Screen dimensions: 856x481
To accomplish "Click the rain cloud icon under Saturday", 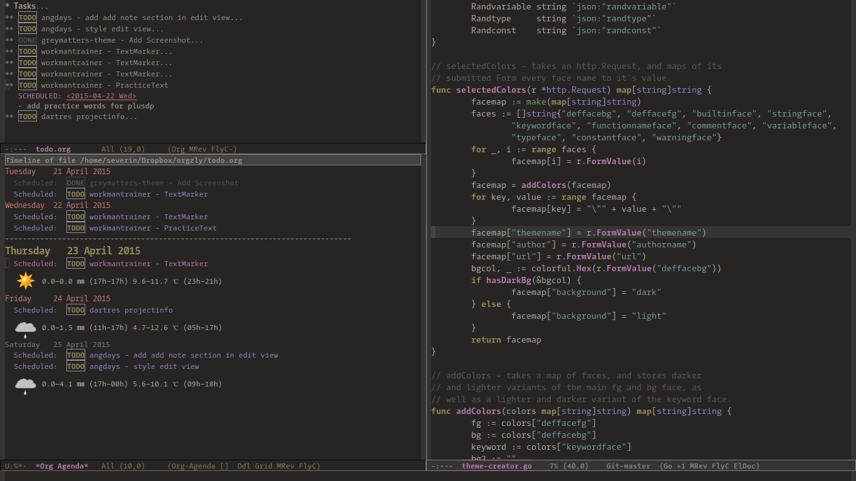I will (25, 385).
